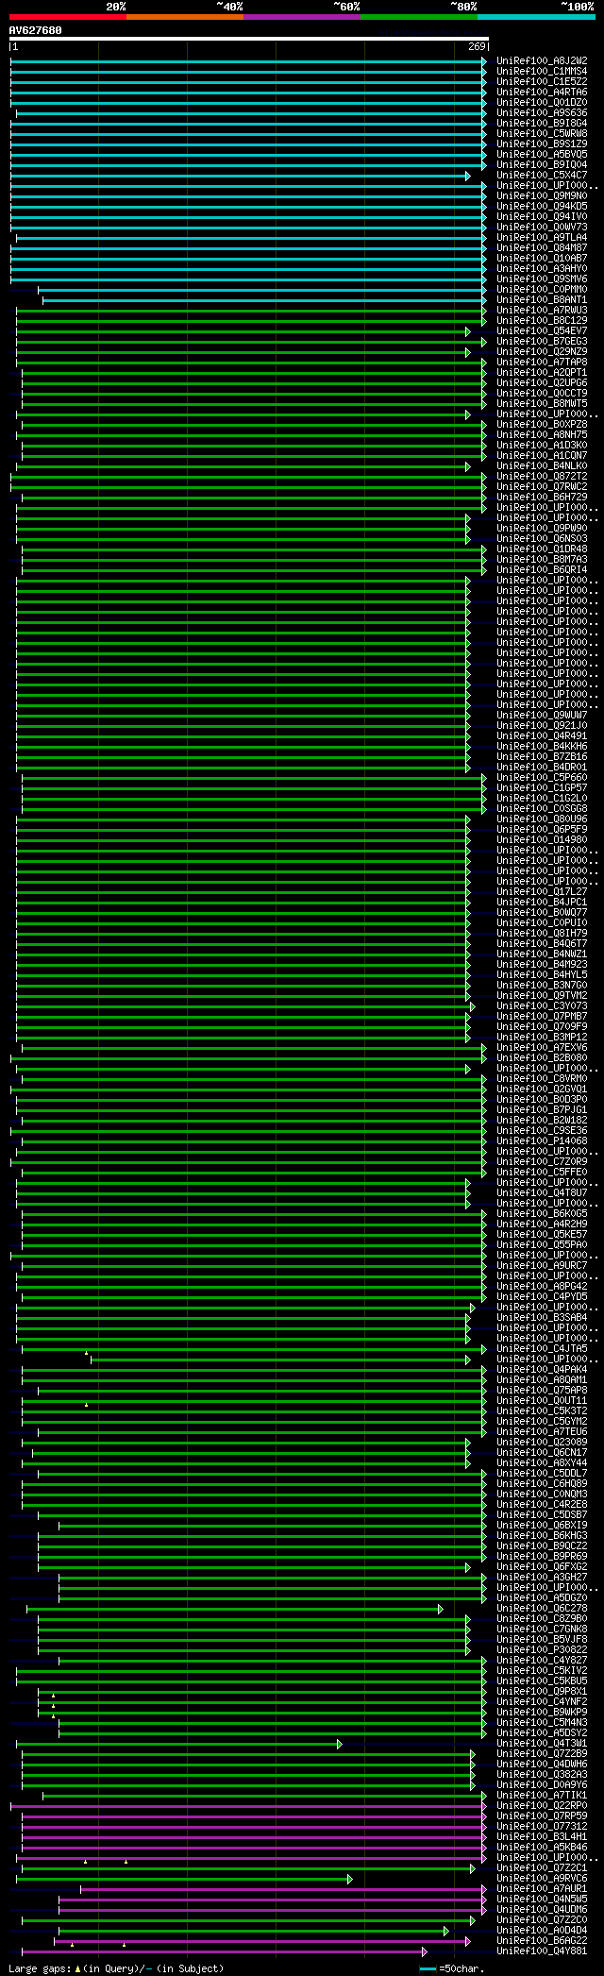
Task: Select the UniRef100_A5BVQ5 entry
Action: point(542,155)
